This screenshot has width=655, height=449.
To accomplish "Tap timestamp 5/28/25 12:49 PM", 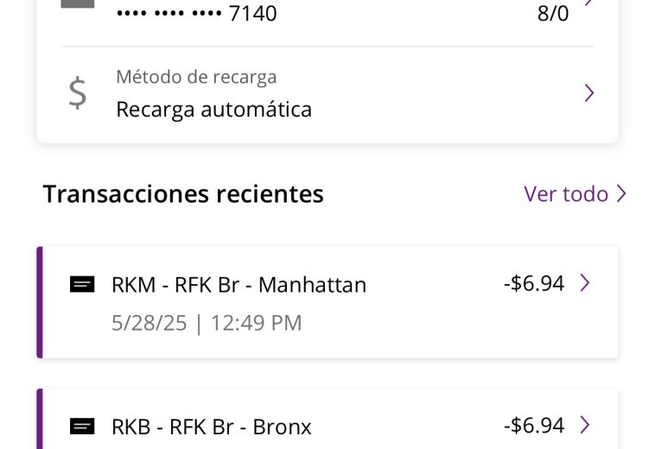I will pyautogui.click(x=207, y=323).
